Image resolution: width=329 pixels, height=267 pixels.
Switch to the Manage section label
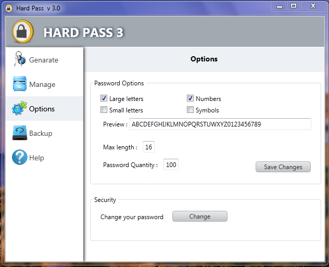(42, 84)
